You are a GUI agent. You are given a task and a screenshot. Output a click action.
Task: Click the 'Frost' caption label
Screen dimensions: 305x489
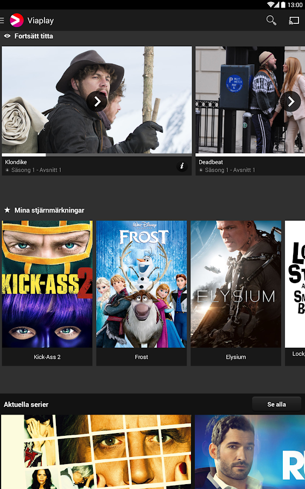pyautogui.click(x=142, y=357)
